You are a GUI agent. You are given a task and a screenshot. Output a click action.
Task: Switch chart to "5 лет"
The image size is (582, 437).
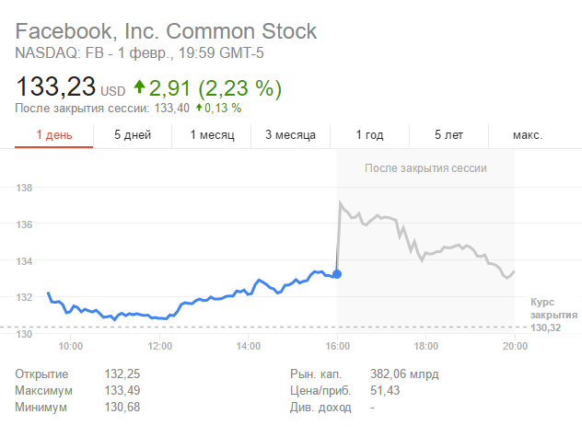[x=449, y=135]
